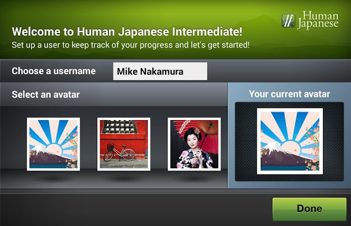Click the setup instructions subtitle text
Image resolution: width=351 pixels, height=226 pixels.
point(130,45)
